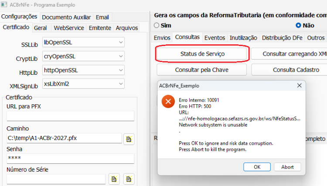Click the nfe-homologacao.sefazrs.rs.gov.br URL text
Screen dimensions: 327x186
(240, 119)
